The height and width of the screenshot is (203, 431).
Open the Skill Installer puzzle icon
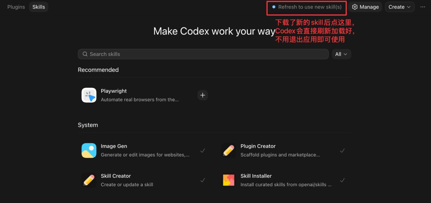229,180
